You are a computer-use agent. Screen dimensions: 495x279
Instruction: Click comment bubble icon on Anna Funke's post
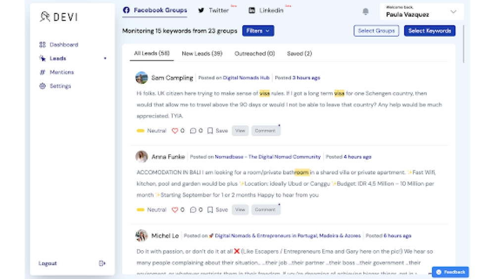[x=193, y=210]
